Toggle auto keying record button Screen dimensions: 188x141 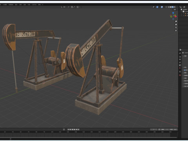64,129
